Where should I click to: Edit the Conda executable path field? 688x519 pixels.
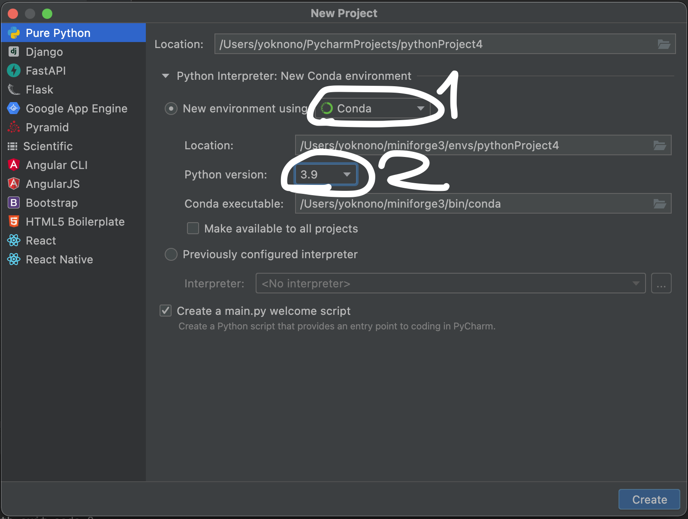pyautogui.click(x=483, y=204)
